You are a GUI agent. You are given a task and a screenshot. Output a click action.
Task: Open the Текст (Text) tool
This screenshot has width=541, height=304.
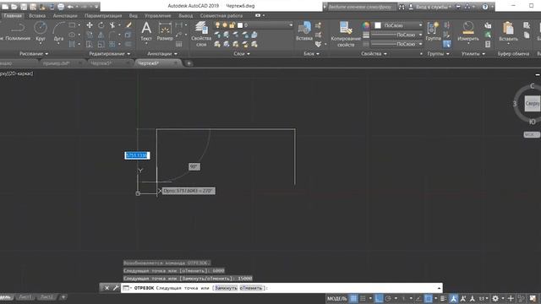click(146, 31)
